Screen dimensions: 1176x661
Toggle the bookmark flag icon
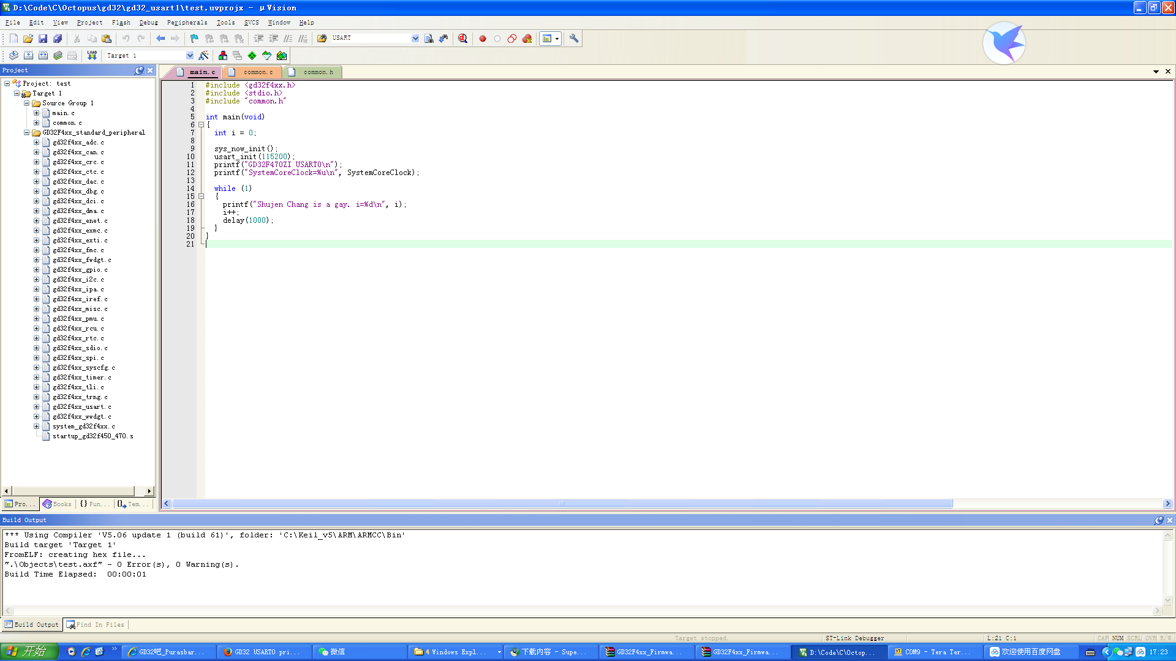pyautogui.click(x=194, y=39)
